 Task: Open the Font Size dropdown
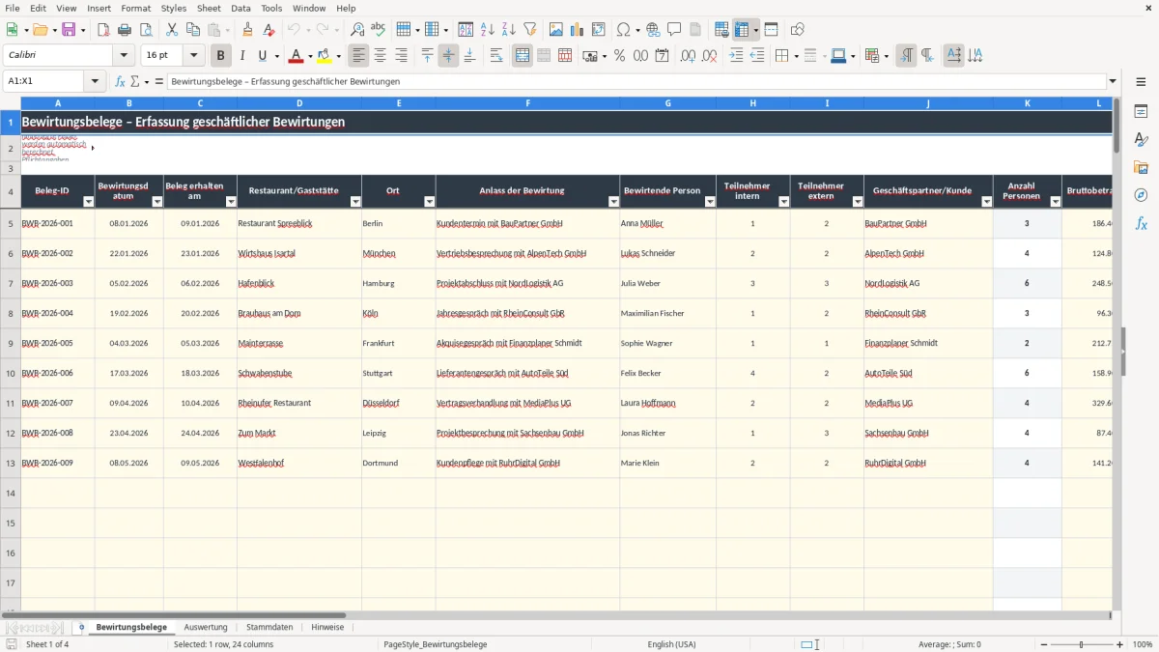(194, 56)
